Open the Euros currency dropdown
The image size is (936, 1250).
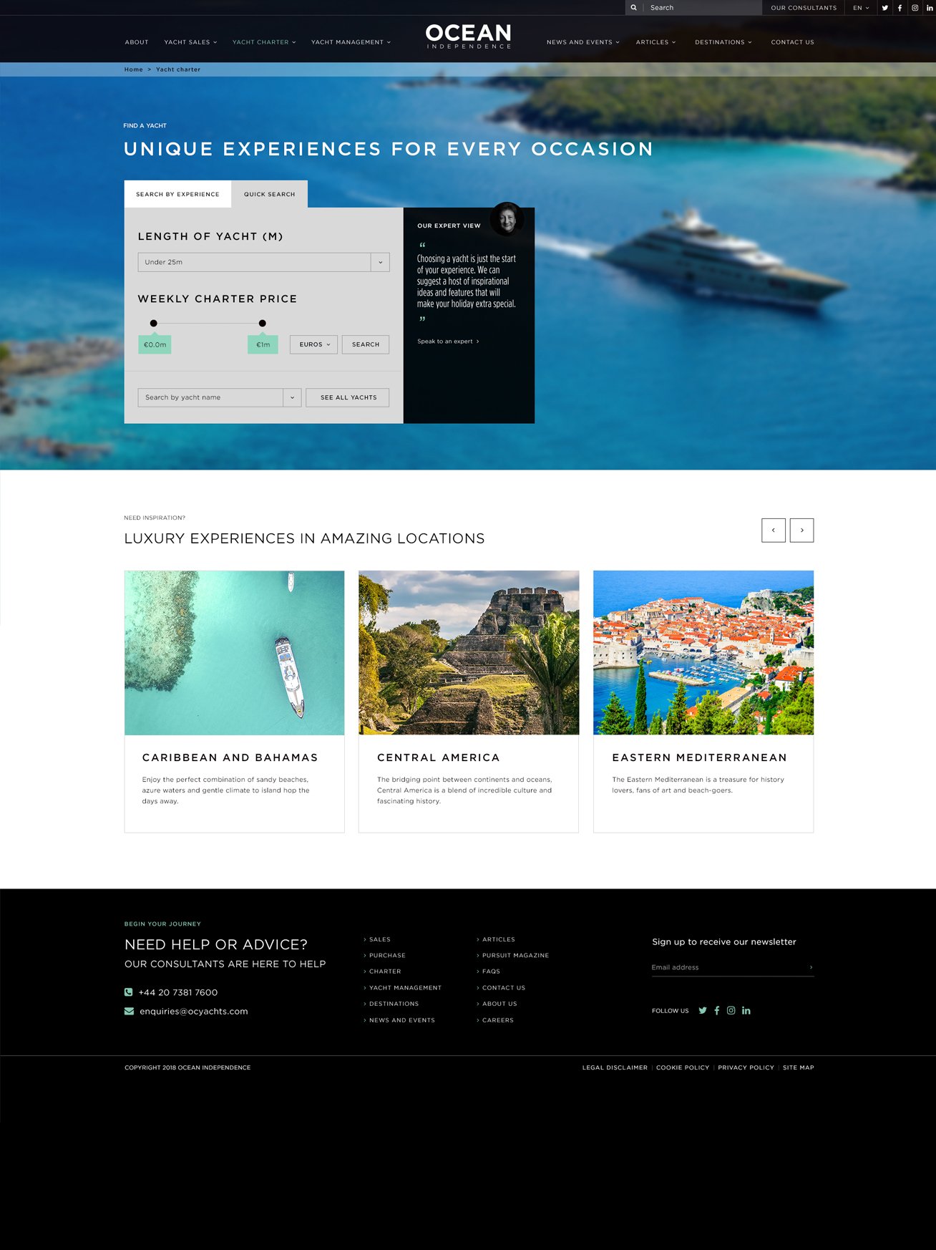[313, 344]
